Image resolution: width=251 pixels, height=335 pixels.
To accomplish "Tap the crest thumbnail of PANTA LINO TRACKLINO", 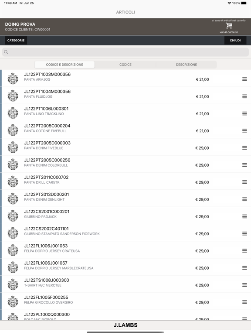I will coord(13,113).
